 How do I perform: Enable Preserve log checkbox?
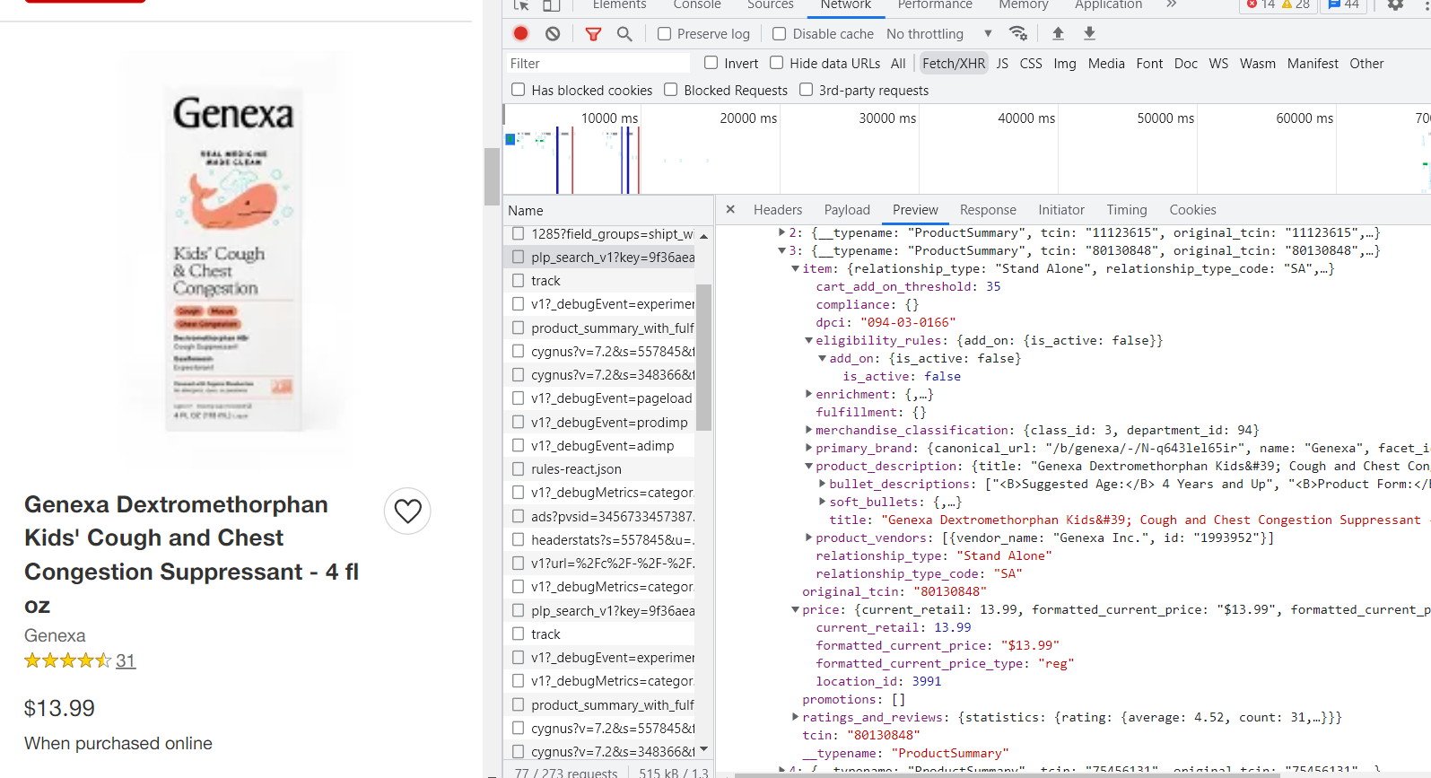664,33
